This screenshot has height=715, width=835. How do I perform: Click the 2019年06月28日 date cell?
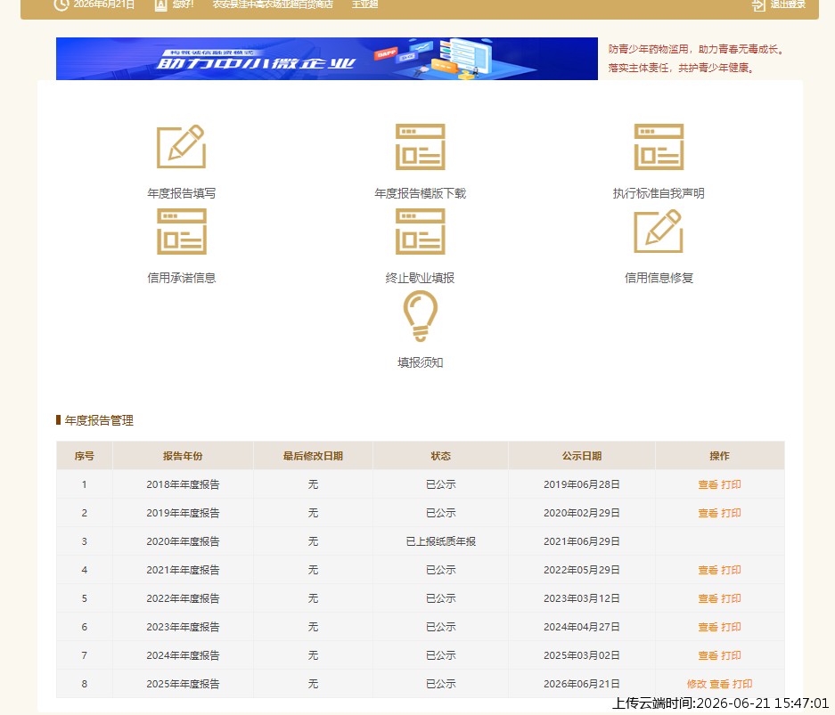(x=582, y=484)
